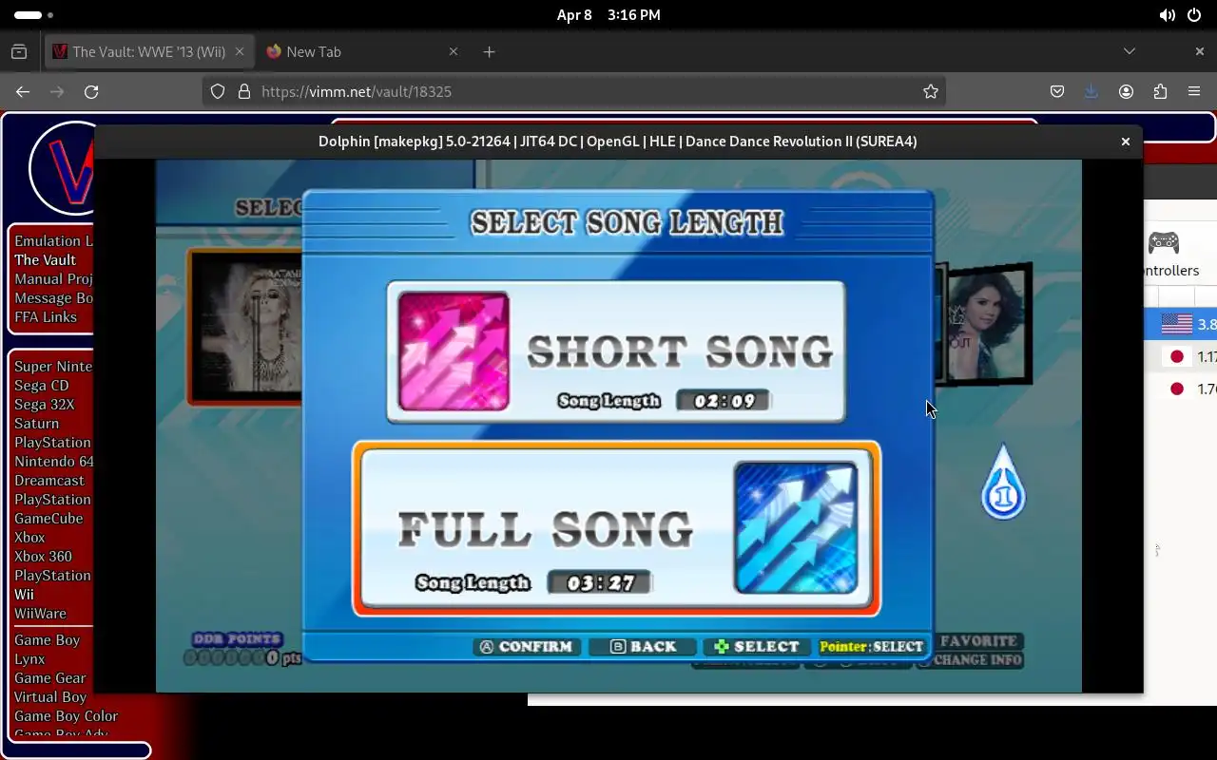Click the Firefox back arrow
This screenshot has height=760, width=1217.
tap(23, 91)
